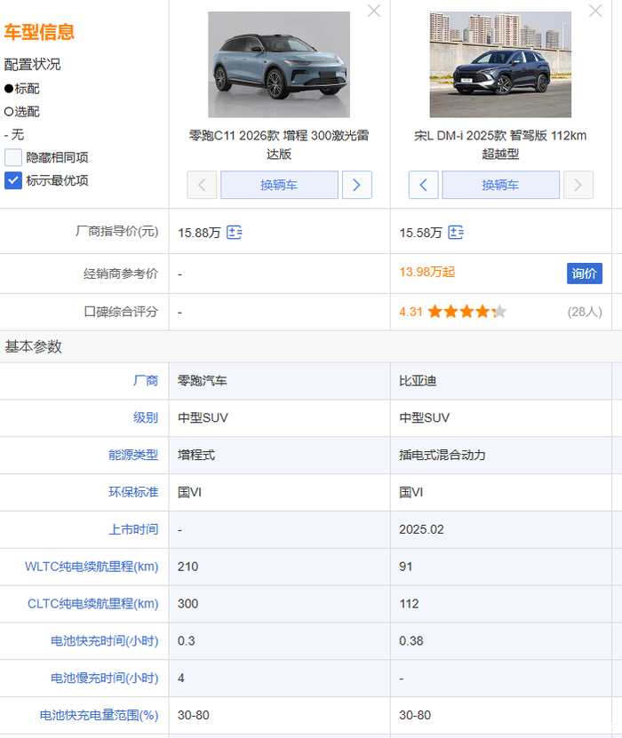Open the 13.98万起 dealer price link
This screenshot has height=738, width=622.
(x=427, y=272)
